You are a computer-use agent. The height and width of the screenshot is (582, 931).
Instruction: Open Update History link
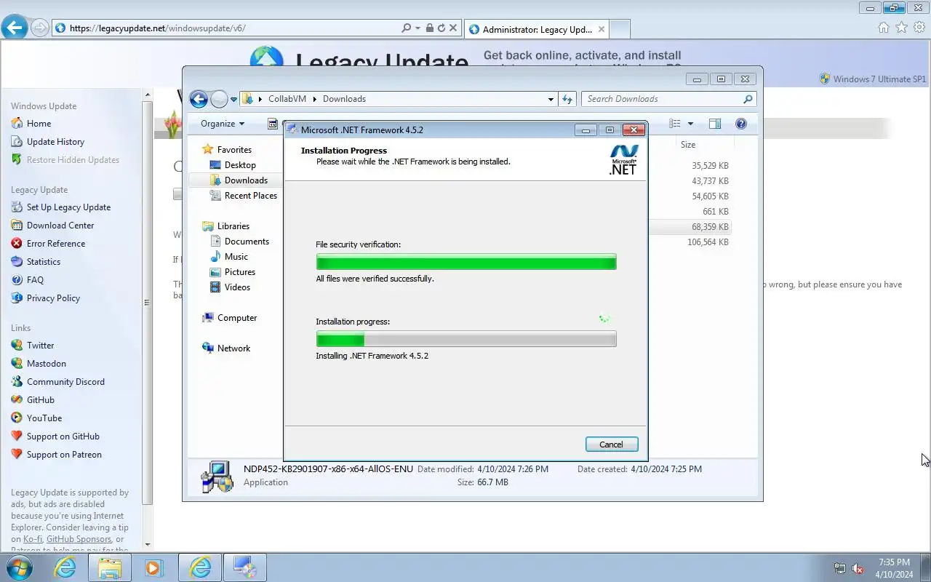pyautogui.click(x=55, y=142)
